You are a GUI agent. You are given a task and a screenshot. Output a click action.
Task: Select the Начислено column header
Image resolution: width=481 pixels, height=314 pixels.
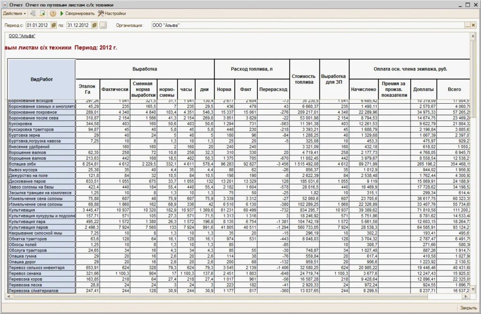(364, 89)
